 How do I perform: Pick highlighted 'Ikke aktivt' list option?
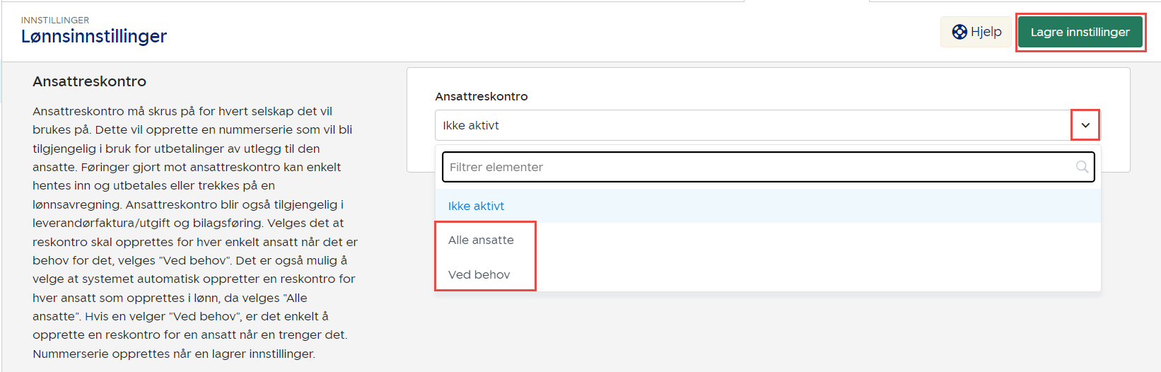pos(476,206)
